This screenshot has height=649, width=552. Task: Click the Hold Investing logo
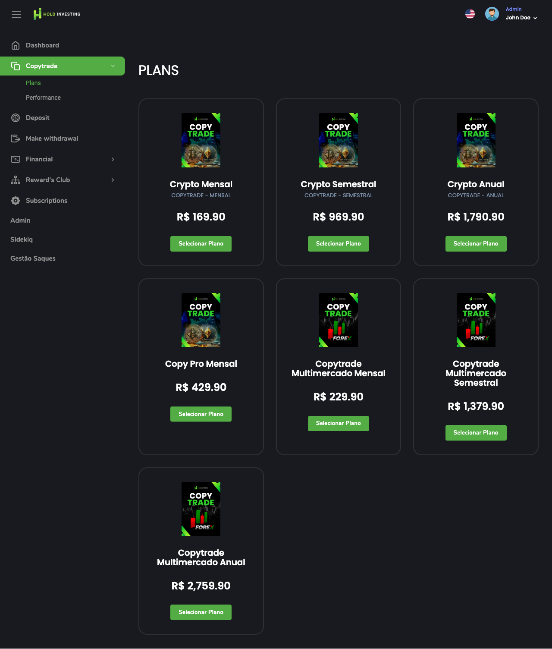coord(57,14)
